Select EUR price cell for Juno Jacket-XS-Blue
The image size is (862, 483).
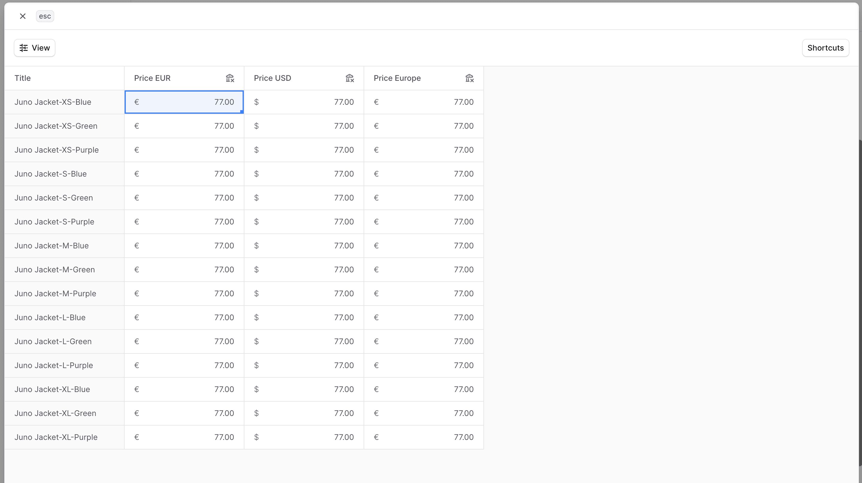point(184,102)
